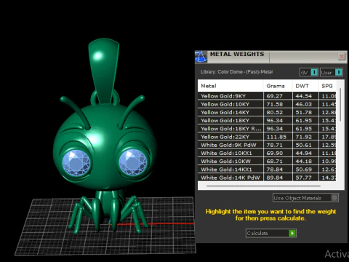The image size is (349, 262).
Task: Click the Metal Weights flask icon
Action: (x=201, y=57)
